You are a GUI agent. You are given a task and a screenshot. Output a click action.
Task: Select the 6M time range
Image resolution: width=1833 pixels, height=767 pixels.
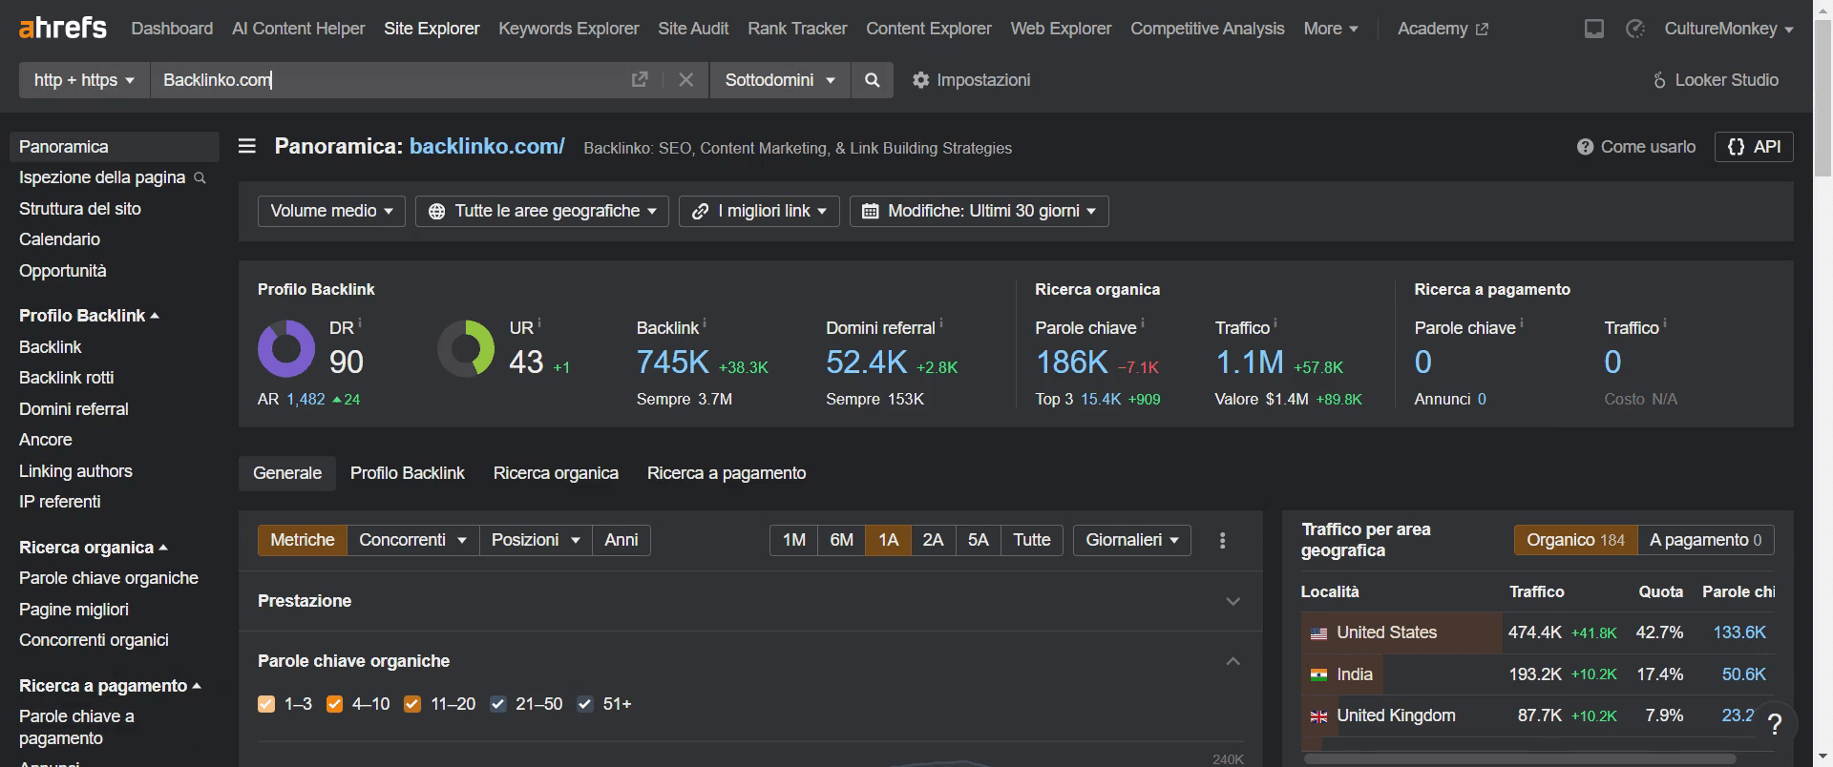(x=841, y=540)
